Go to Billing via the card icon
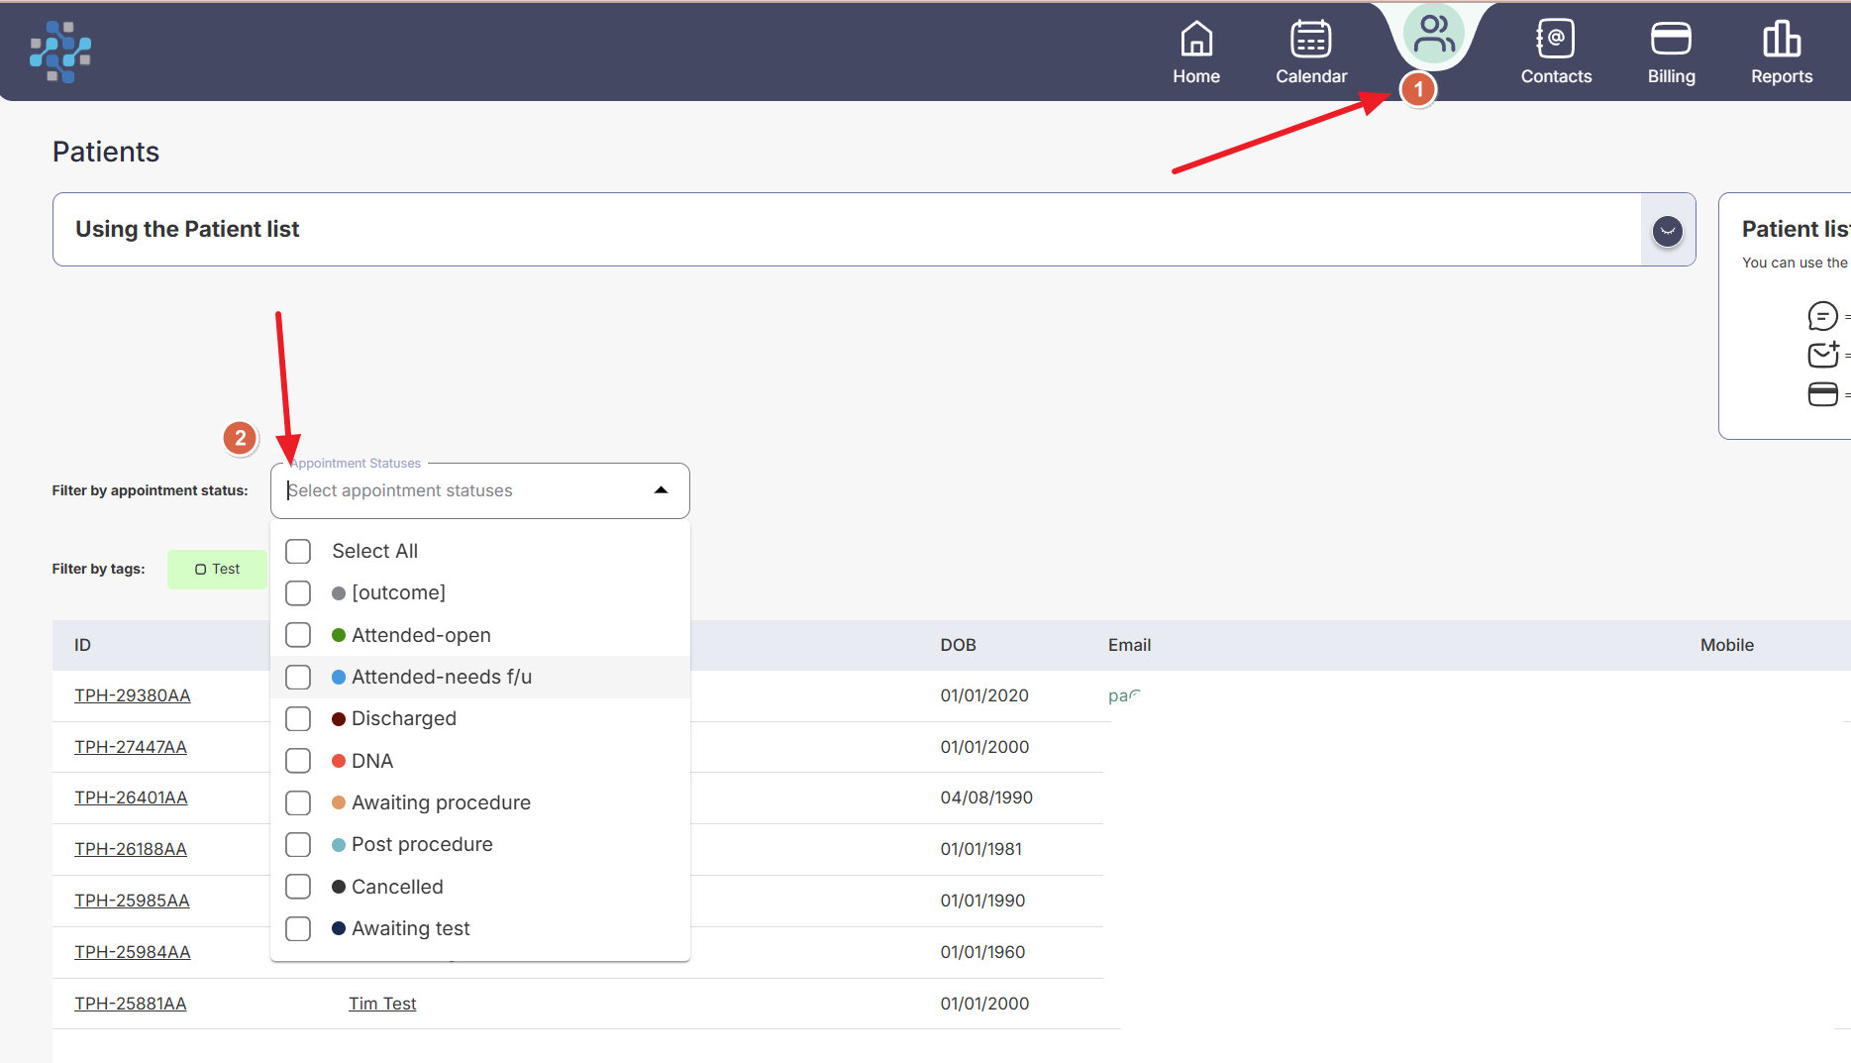1851x1063 pixels. pos(1670,40)
